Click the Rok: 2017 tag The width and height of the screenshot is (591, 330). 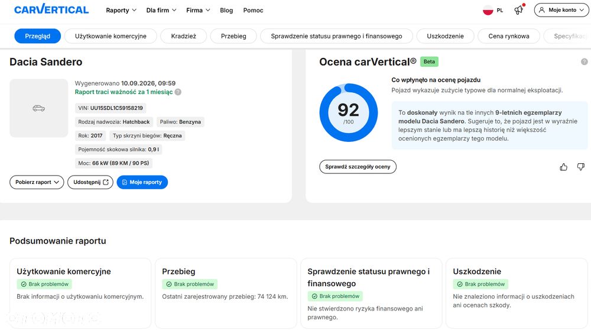pyautogui.click(x=90, y=136)
